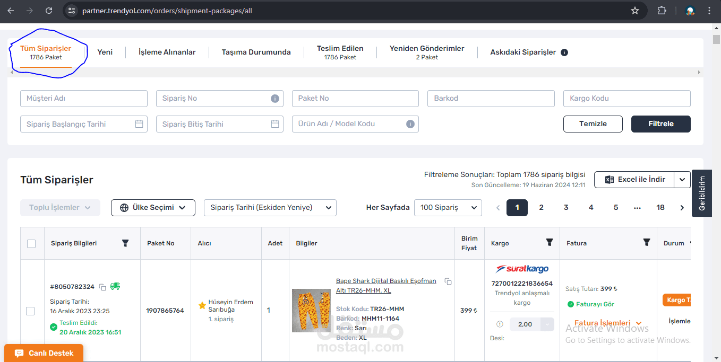Click the green truck icon beside order number
The image size is (721, 362).
coord(115,286)
